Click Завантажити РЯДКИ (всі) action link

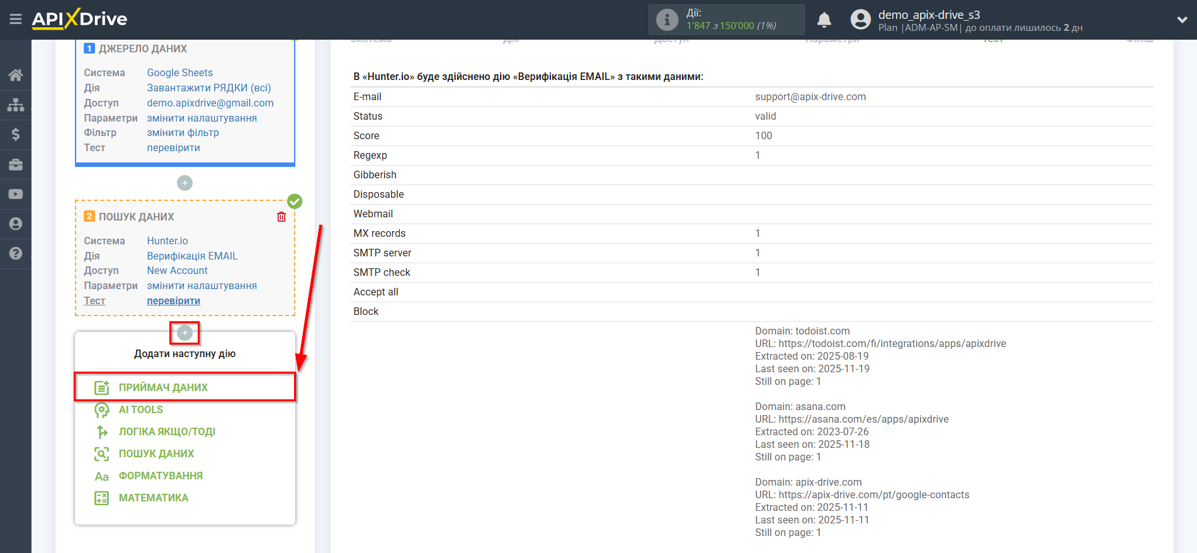(209, 88)
